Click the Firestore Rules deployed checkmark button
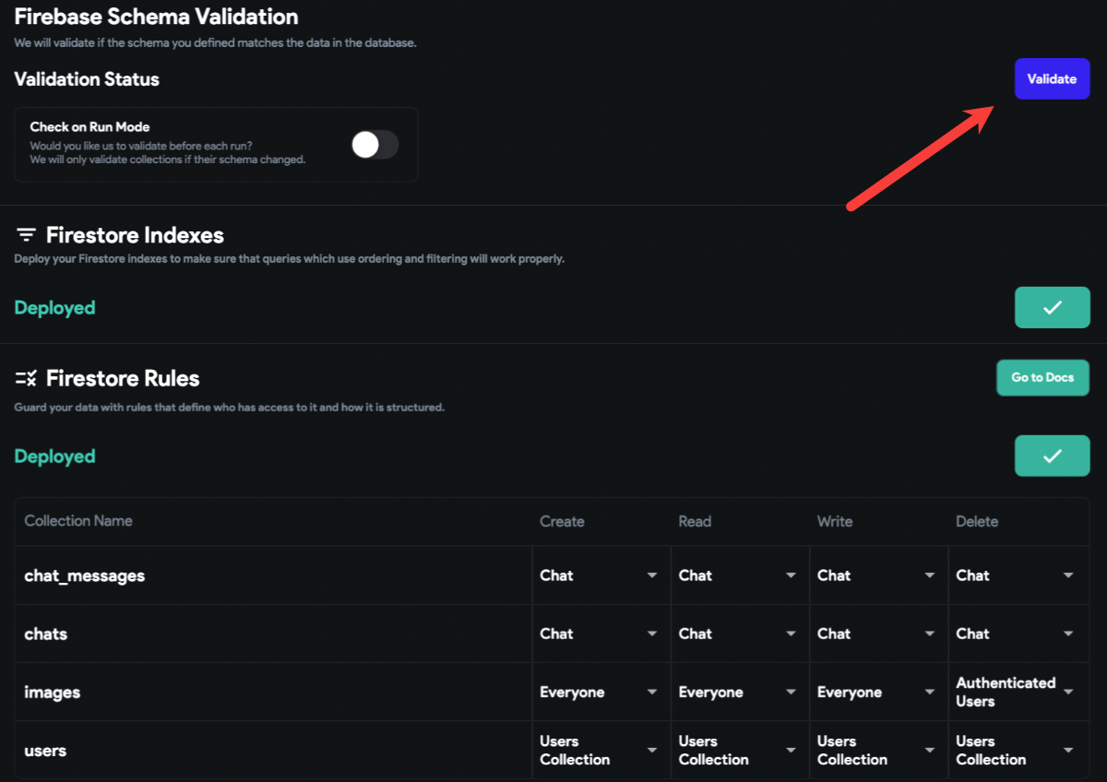This screenshot has height=782, width=1107. 1053,456
